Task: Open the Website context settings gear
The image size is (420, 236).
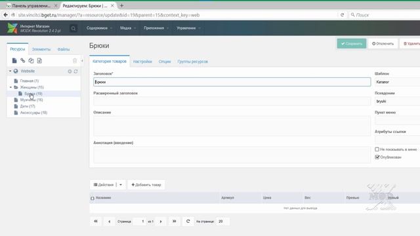Action: [70, 71]
